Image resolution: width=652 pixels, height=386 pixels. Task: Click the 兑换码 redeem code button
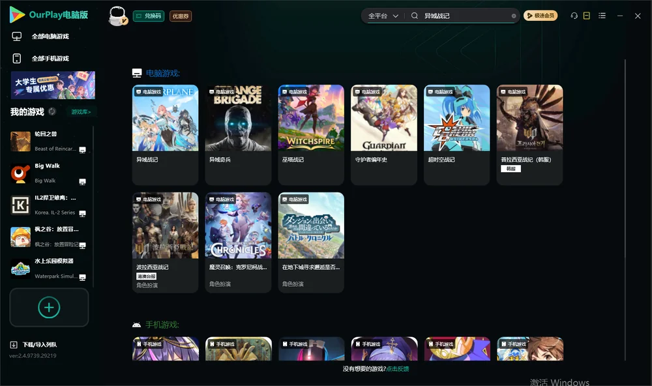[x=149, y=16]
